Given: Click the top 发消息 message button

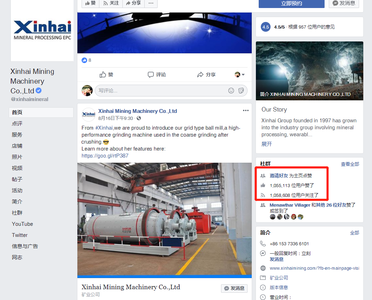Looking at the screenshot, I should coord(344,3).
